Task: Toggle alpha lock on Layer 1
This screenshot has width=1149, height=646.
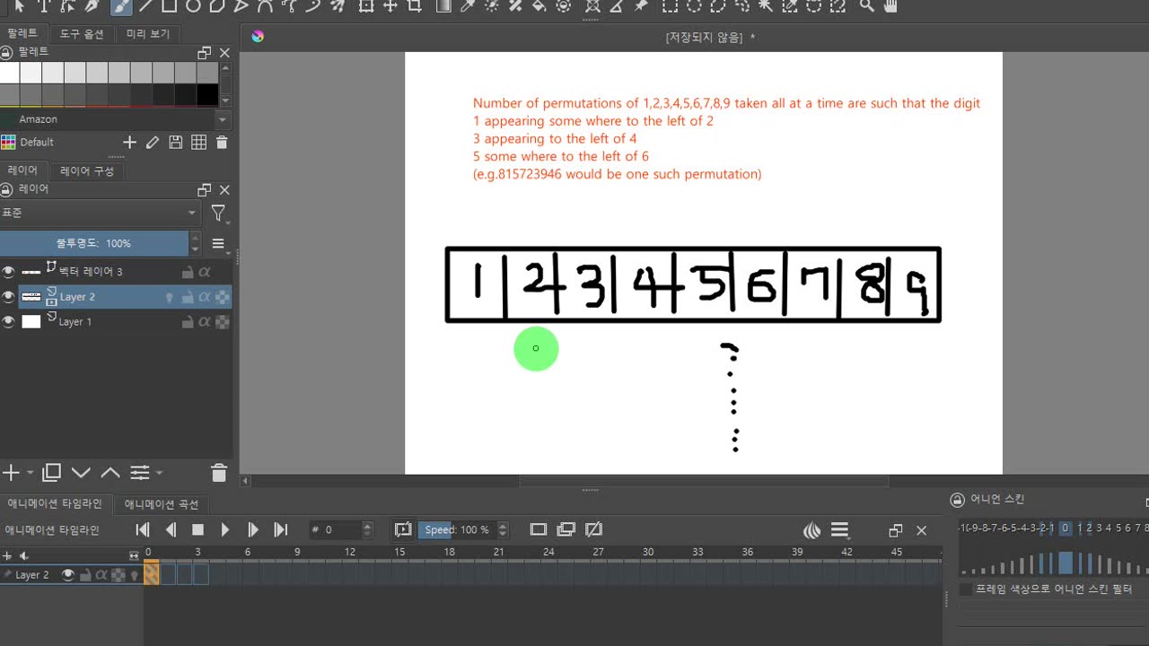Action: click(222, 321)
